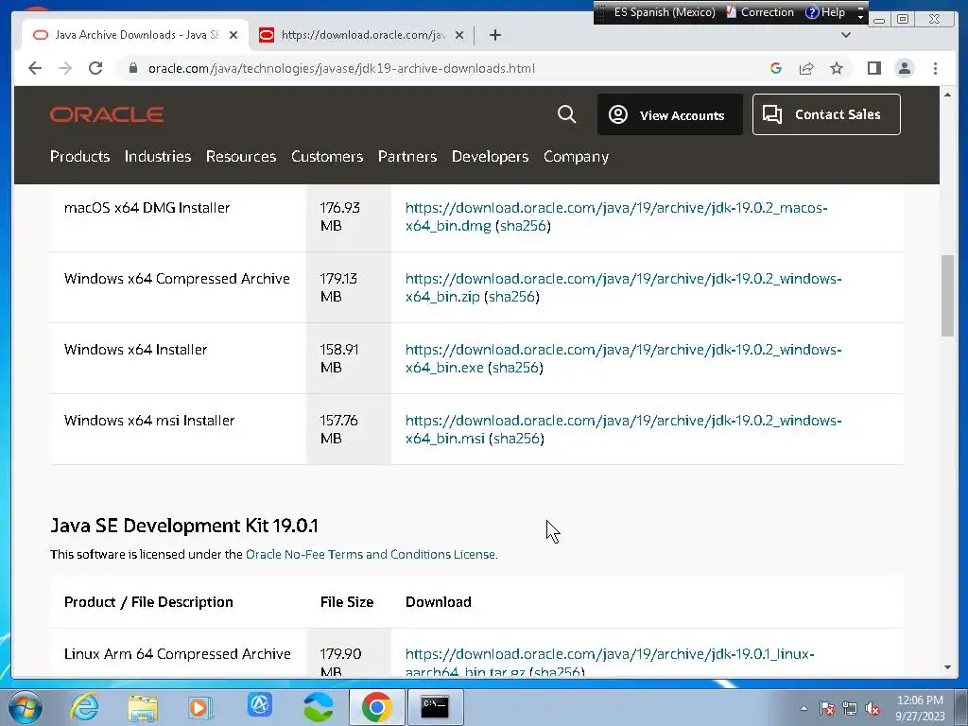Select the 'Windows x64 Installer' text
Viewport: 968px width, 726px height.
(136, 350)
